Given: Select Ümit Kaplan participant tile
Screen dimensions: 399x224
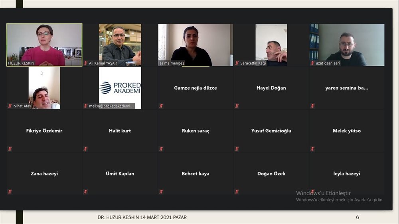Looking at the screenshot, I should point(120,174).
